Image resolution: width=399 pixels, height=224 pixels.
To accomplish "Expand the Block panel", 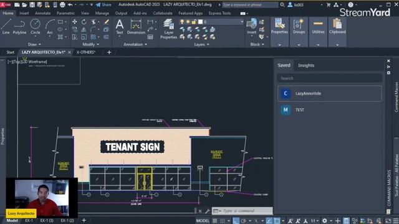I will pos(257,44).
